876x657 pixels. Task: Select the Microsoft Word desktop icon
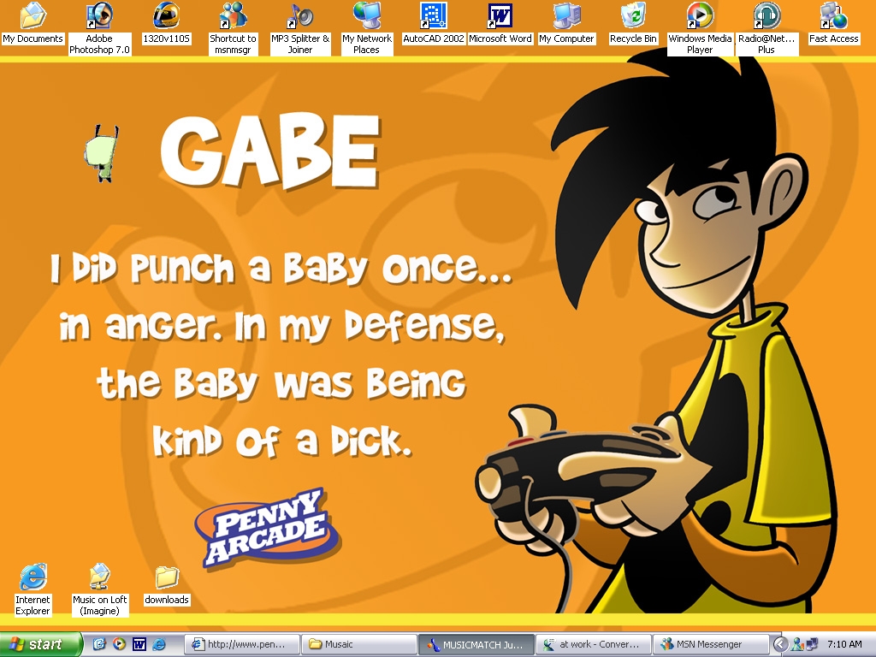pyautogui.click(x=500, y=17)
